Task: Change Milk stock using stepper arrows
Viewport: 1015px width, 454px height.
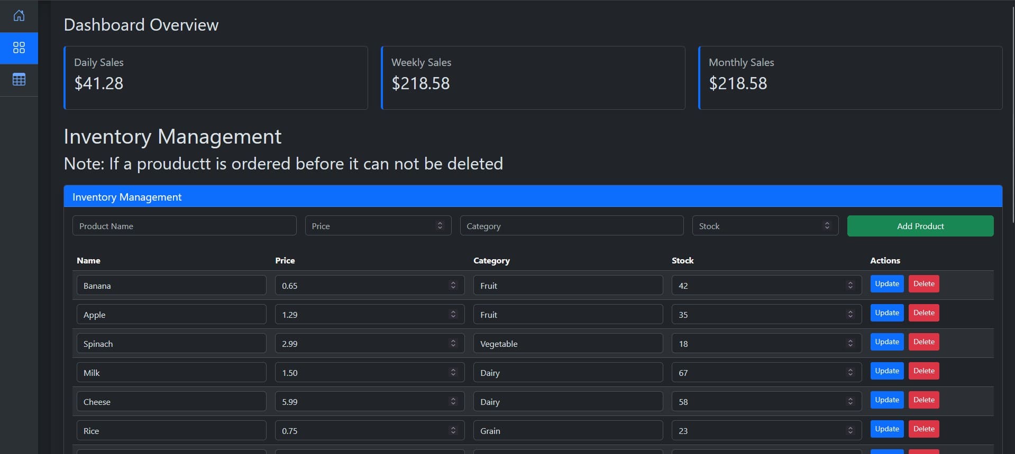Action: (850, 373)
